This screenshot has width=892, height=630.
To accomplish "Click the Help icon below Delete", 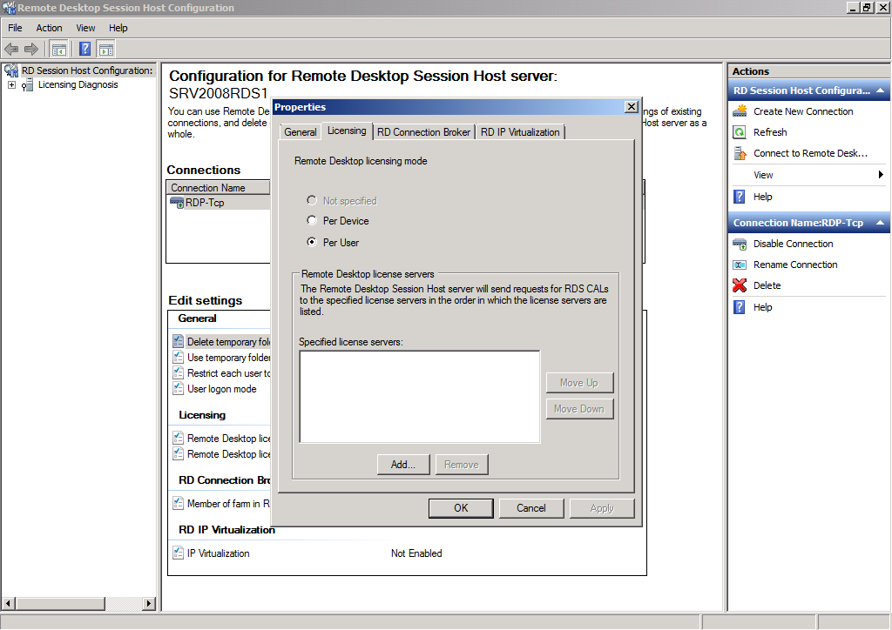I will (740, 307).
